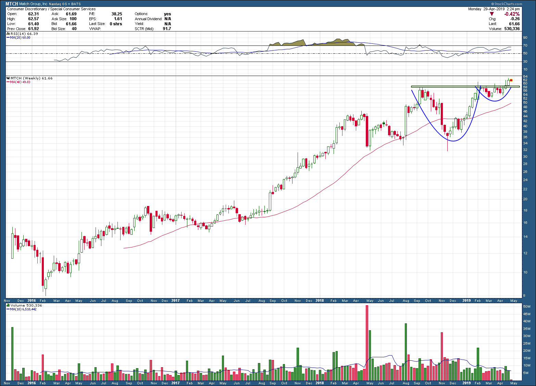Click the tall green volume bar at Nov 2015
This screenshot has height=386, width=536.
tap(12, 354)
